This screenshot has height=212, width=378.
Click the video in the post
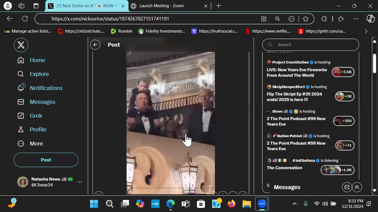click(171, 123)
